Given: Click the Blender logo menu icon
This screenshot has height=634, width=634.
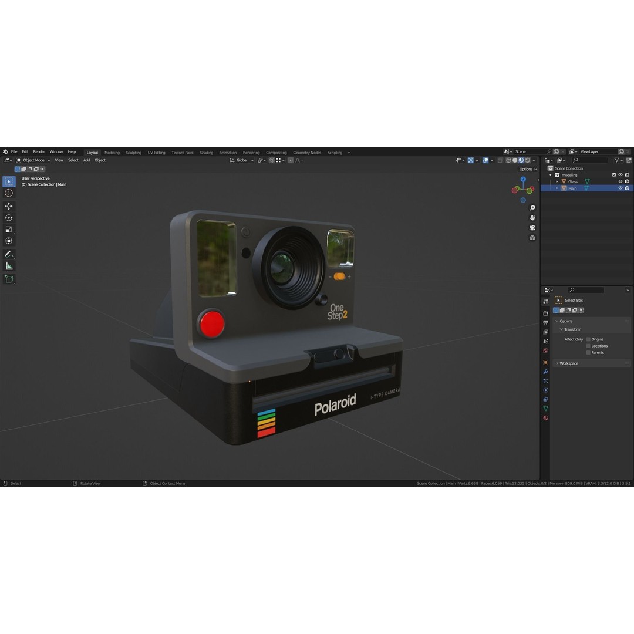Looking at the screenshot, I should [5, 152].
